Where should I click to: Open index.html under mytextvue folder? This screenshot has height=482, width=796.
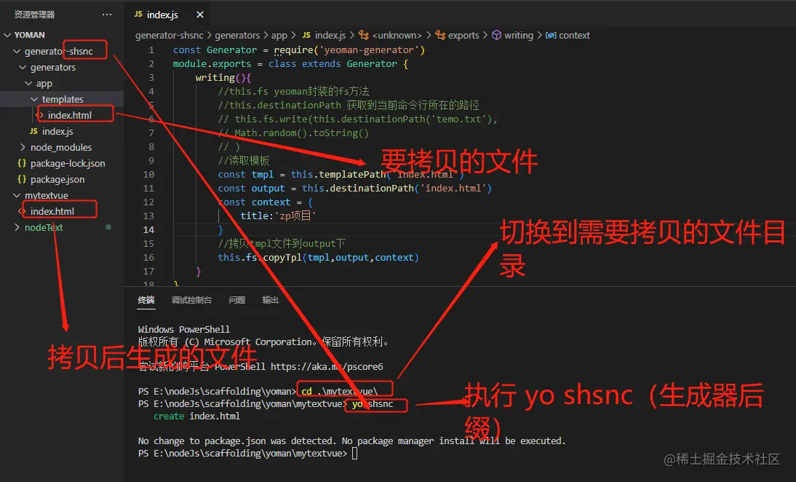[52, 211]
